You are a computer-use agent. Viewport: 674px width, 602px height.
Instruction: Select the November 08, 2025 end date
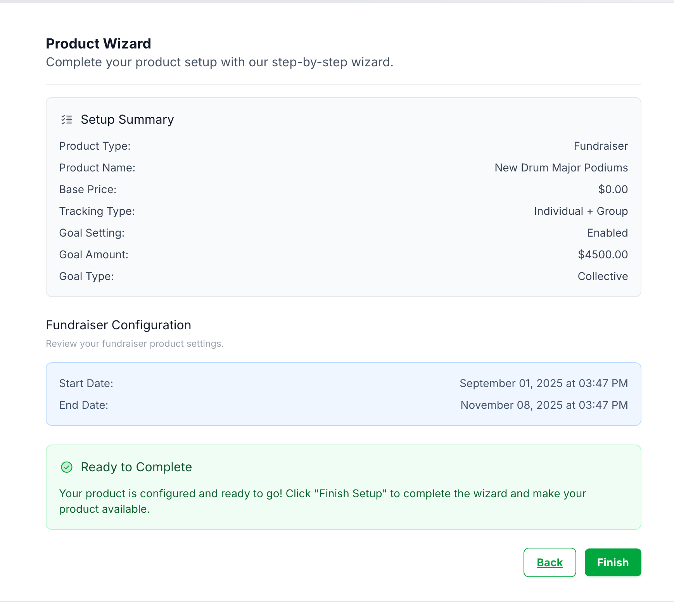[544, 405]
